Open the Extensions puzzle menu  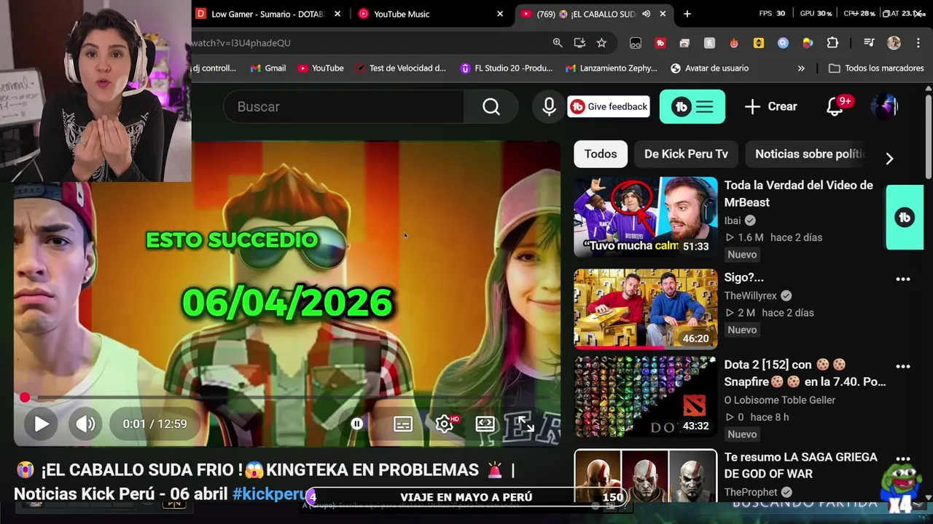[832, 44]
